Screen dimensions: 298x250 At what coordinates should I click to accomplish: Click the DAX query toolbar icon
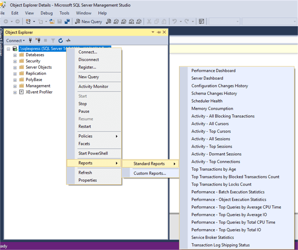[x=139, y=22]
